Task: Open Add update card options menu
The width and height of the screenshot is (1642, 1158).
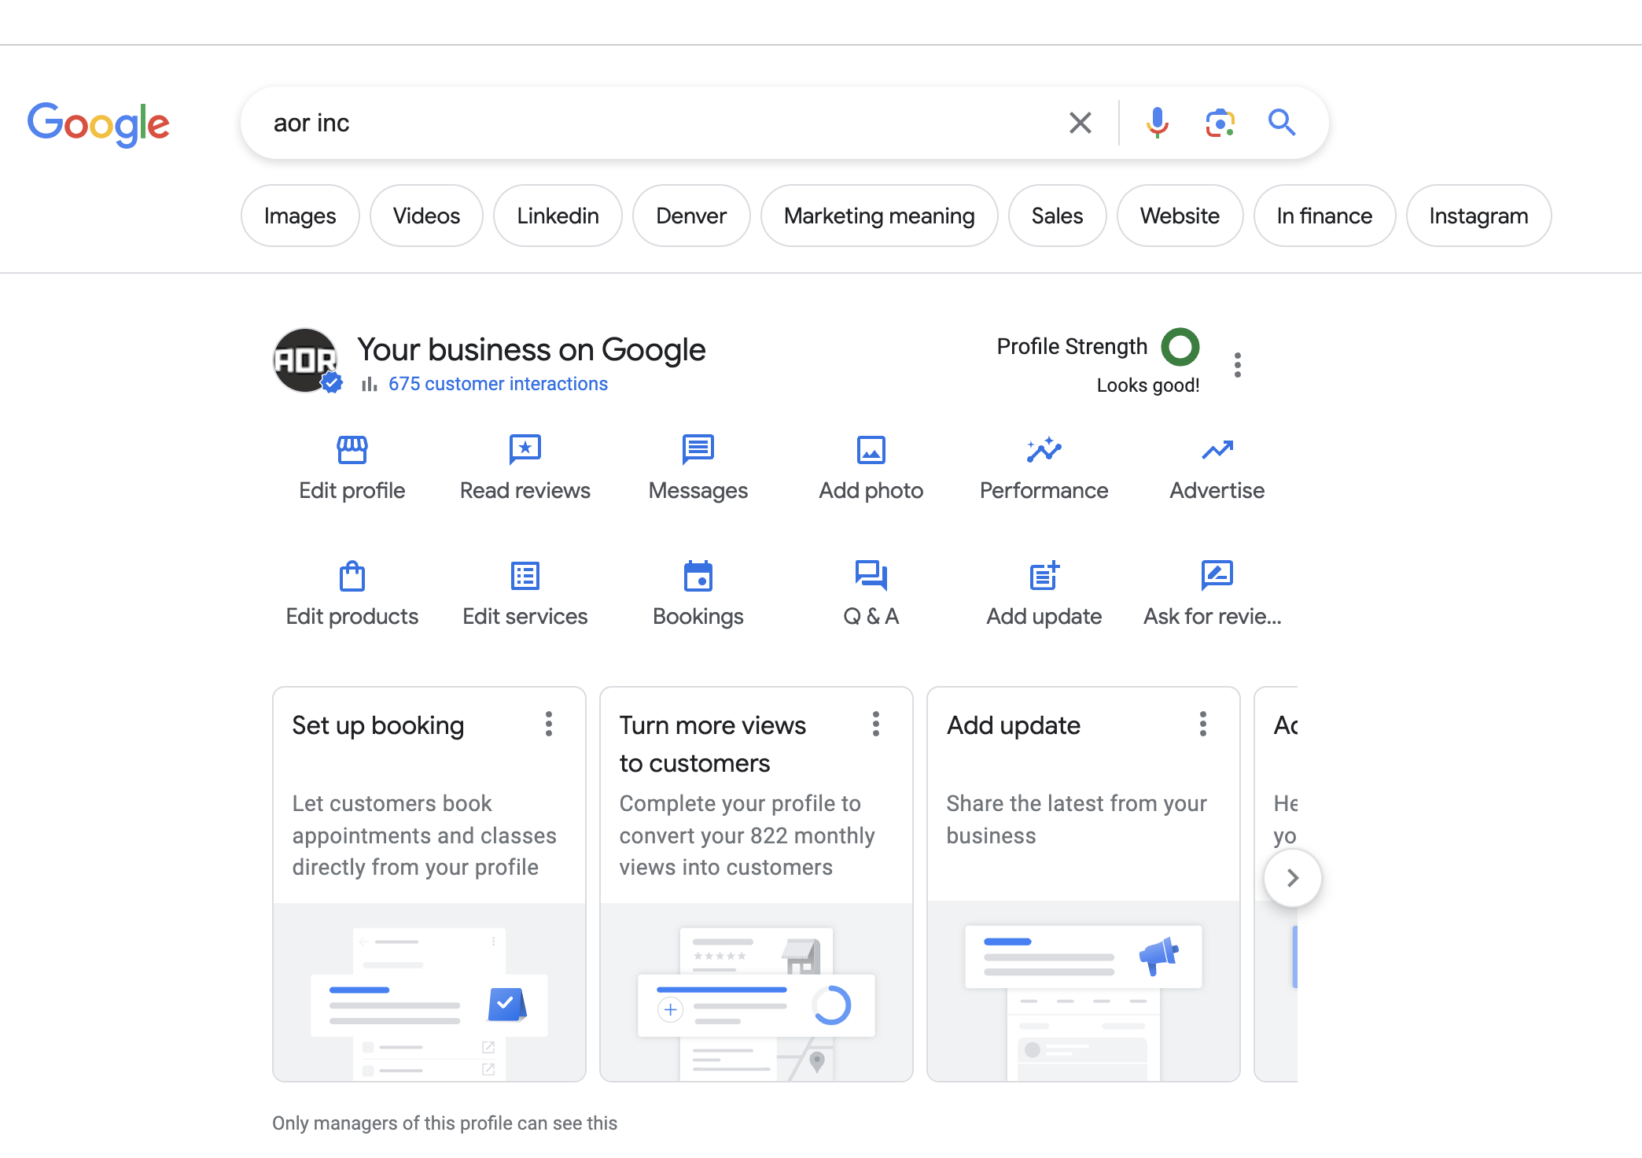Action: point(1203,724)
